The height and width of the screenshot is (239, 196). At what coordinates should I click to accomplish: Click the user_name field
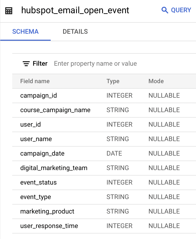(36, 139)
